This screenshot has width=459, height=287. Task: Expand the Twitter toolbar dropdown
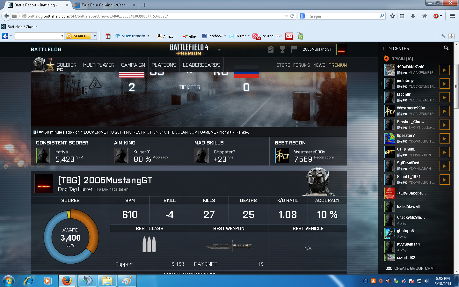[x=249, y=36]
